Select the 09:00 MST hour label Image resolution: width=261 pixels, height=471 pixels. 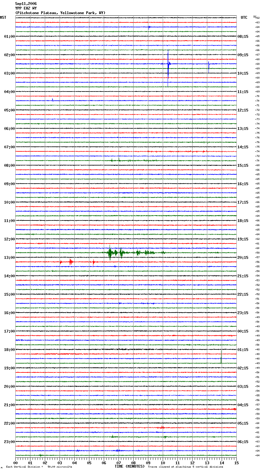pyautogui.click(x=10, y=184)
